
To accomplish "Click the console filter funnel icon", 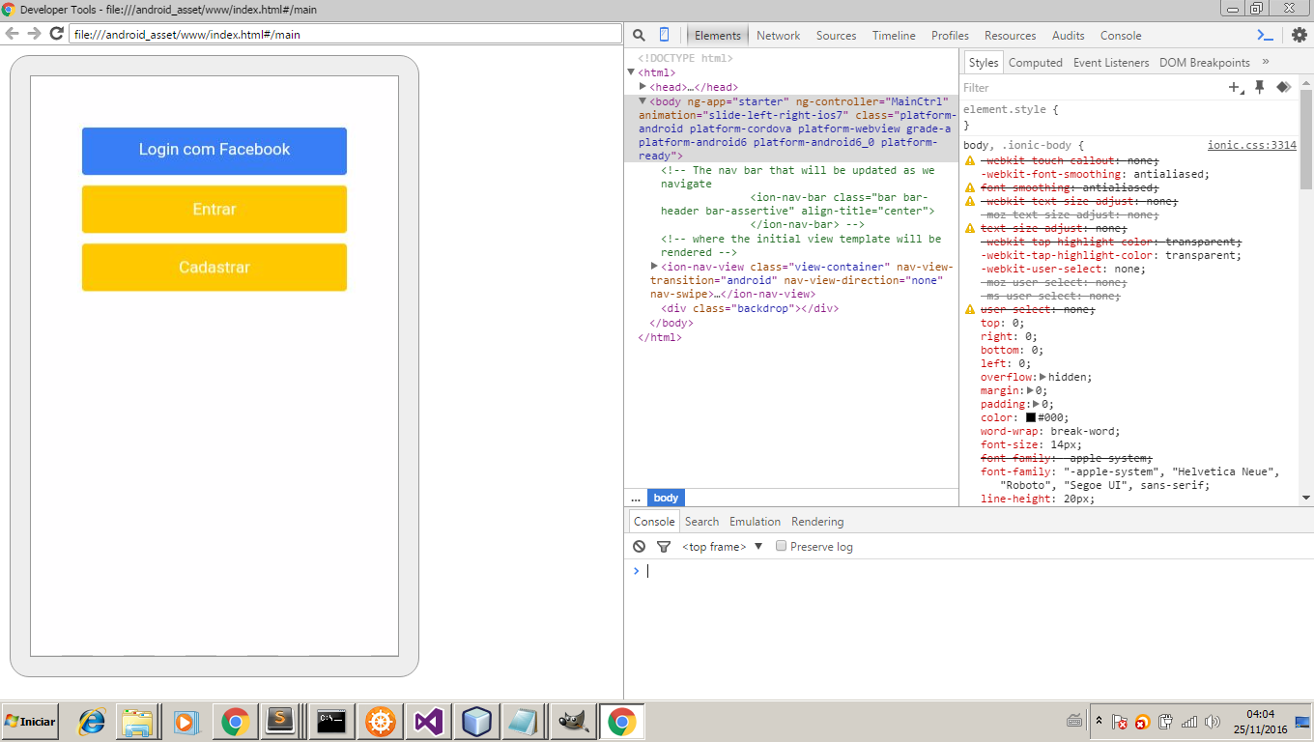I will 664,547.
